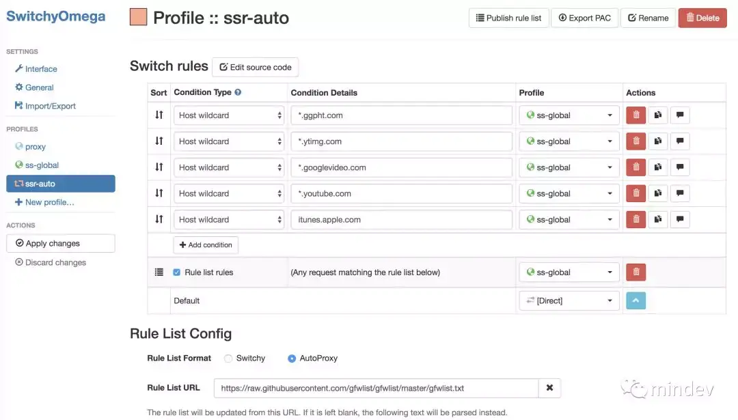Uncheck the Rule list rules checkbox
The height and width of the screenshot is (420, 738).
[177, 272]
